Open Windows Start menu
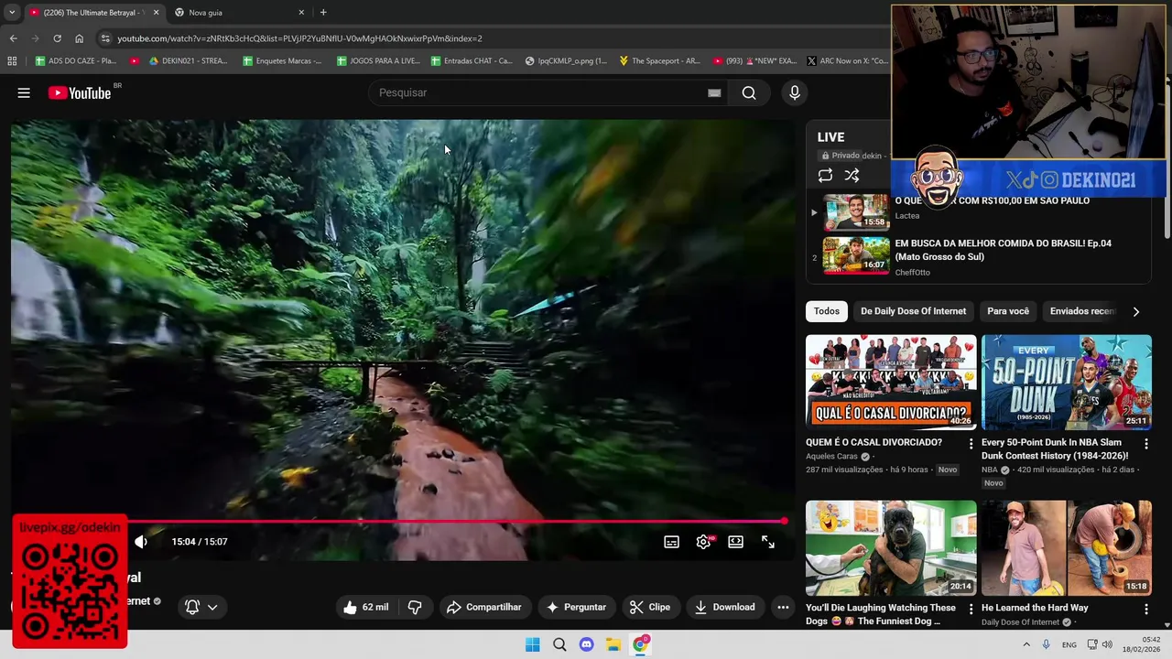The height and width of the screenshot is (659, 1172). point(532,644)
